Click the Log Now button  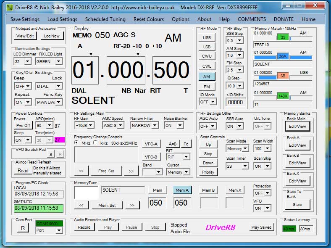[x=52, y=36]
